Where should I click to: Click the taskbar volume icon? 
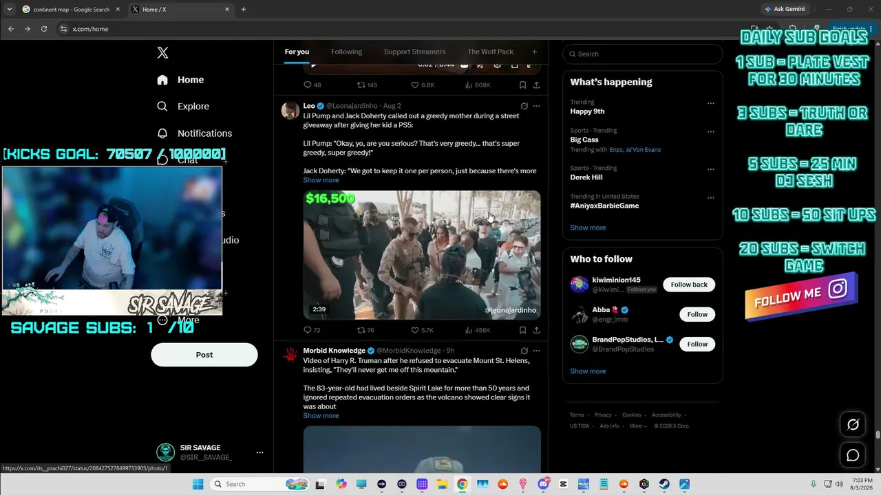(839, 484)
